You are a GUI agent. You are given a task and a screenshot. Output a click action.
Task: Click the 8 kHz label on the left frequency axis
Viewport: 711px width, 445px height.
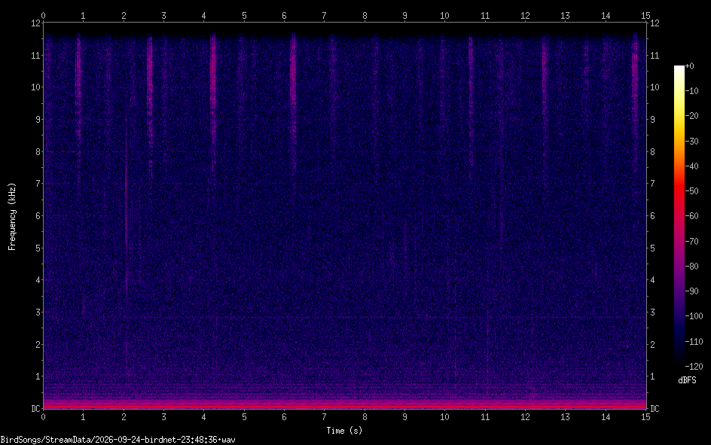(x=38, y=151)
